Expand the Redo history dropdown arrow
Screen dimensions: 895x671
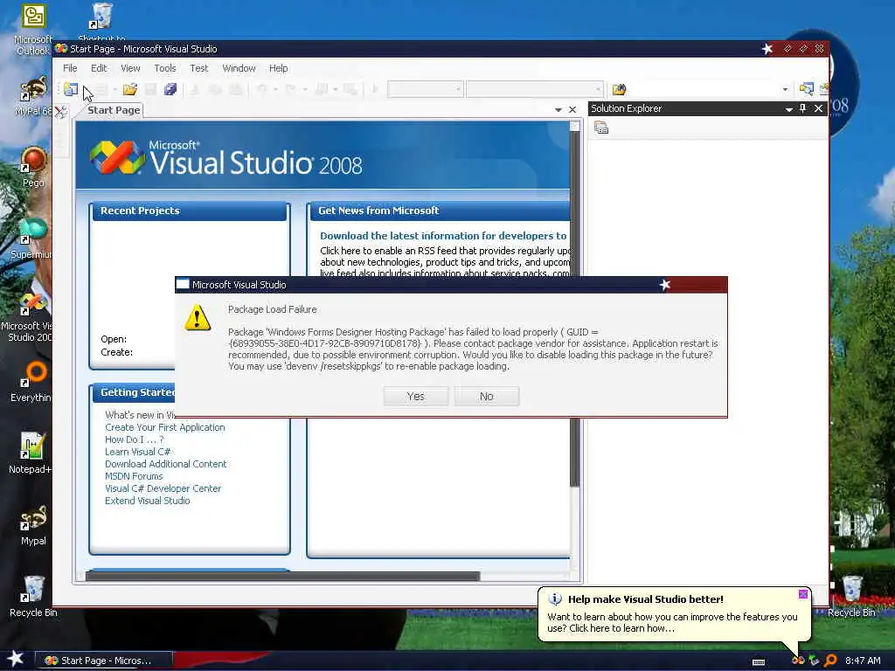[x=304, y=90]
